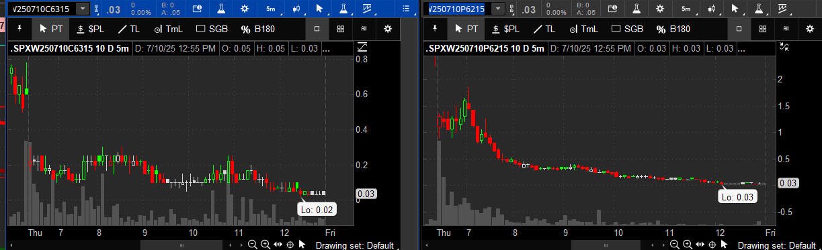Zoom out using magnifier minus on left chart
Screen dimensions: 822x250
tap(253, 244)
